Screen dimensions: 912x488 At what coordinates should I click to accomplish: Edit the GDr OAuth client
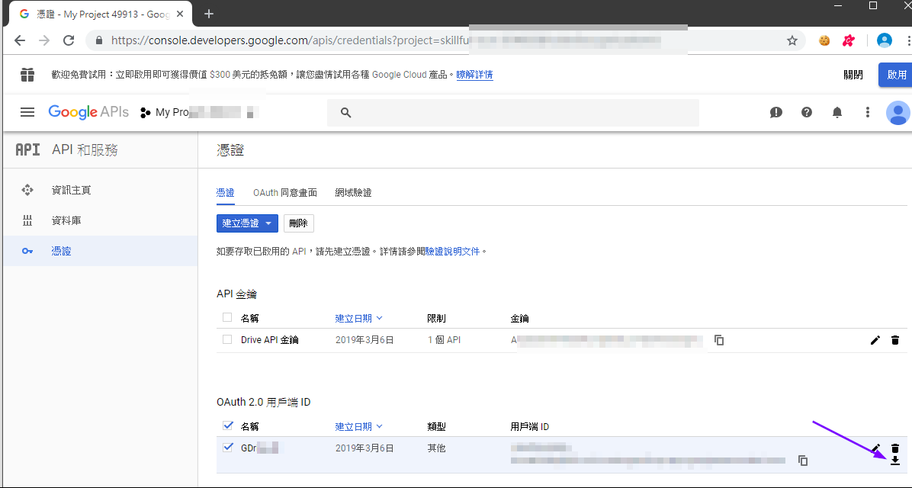tap(875, 448)
